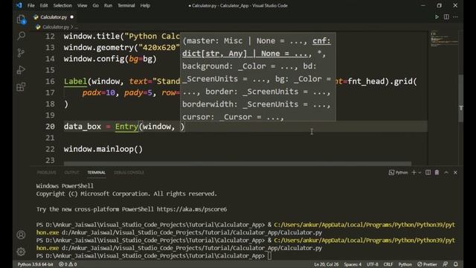Viewport: 476px width, 268px height.
Task: Click the editor horizontal scrollbar
Action: point(237,164)
